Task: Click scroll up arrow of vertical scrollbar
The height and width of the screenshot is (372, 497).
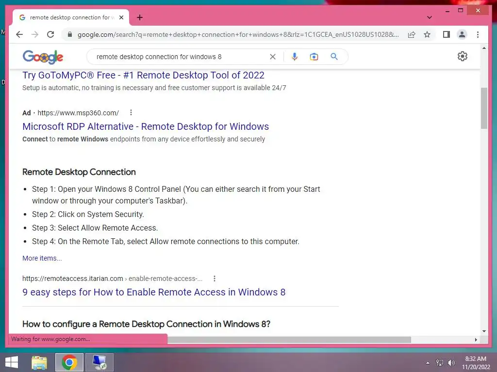Action: (x=484, y=48)
